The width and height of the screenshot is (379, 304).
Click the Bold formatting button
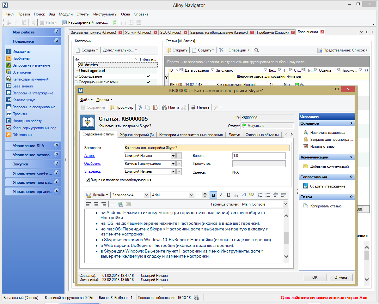[213, 195]
